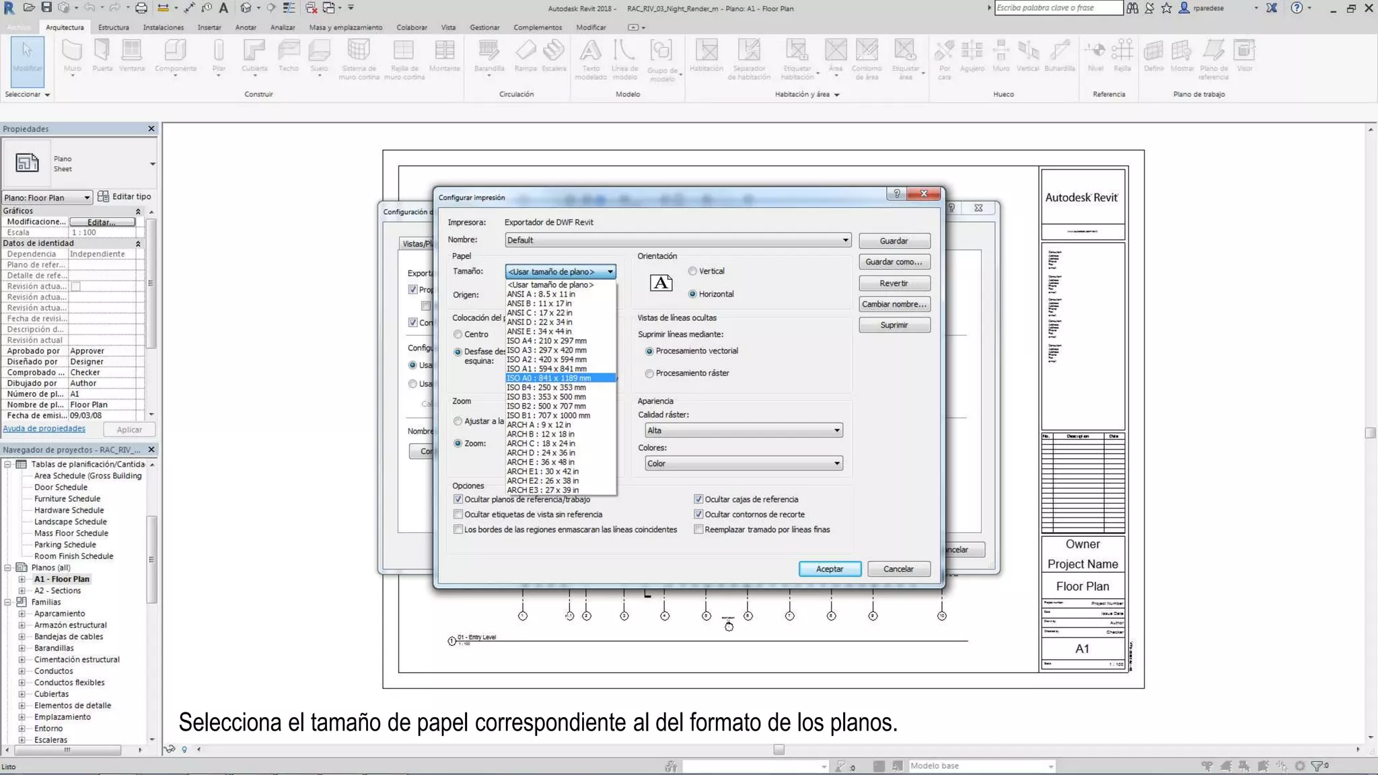
Task: Open the help question mark icon in title bar
Action: tap(1297, 8)
